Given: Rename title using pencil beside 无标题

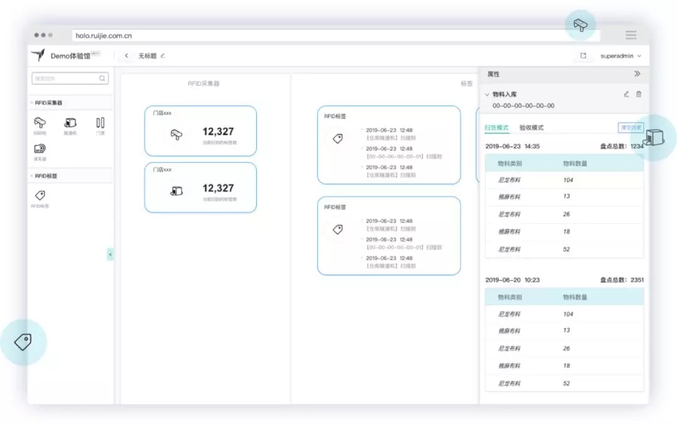Looking at the screenshot, I should (x=162, y=56).
